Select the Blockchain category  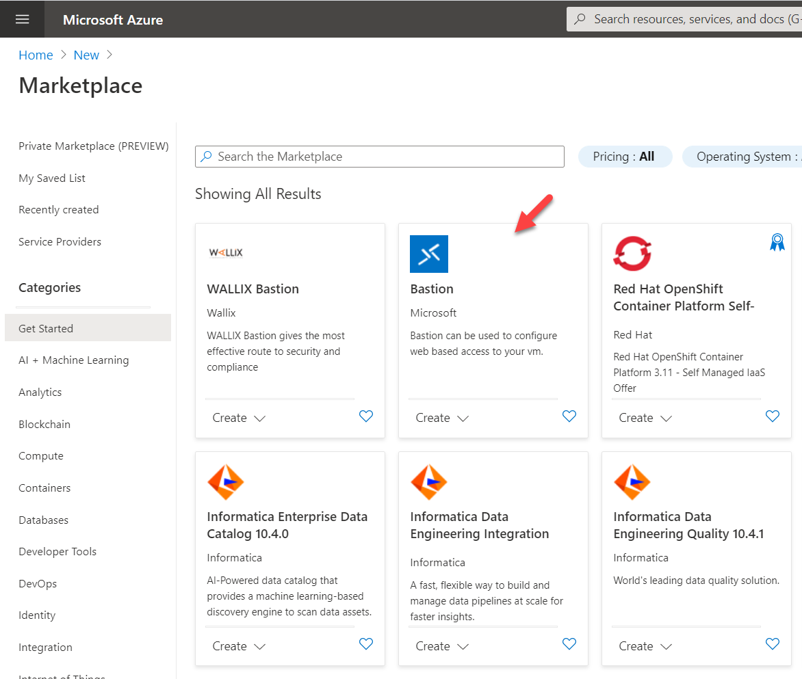coord(44,424)
